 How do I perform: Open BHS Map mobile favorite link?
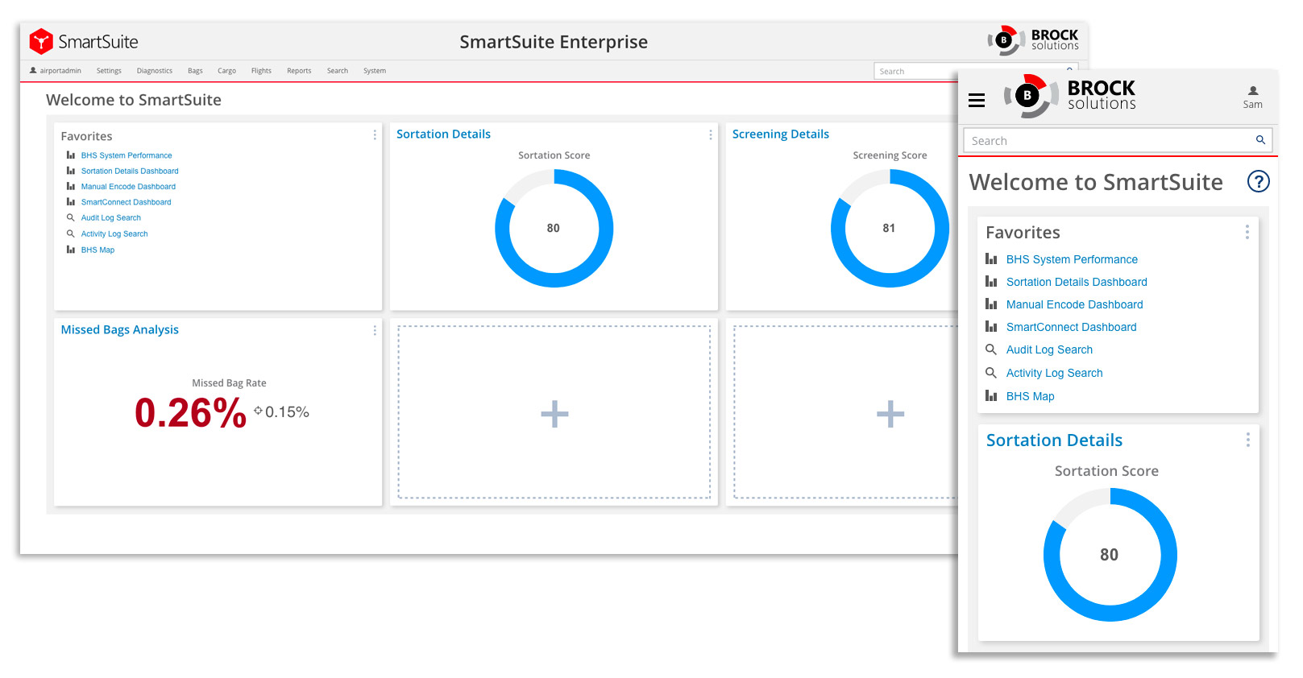pos(1030,396)
